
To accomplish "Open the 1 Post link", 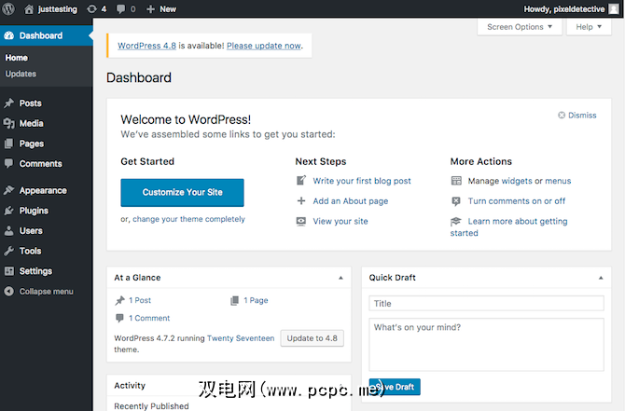I will 140,300.
